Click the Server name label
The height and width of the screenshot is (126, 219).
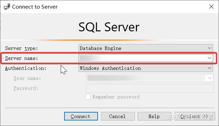(21, 58)
